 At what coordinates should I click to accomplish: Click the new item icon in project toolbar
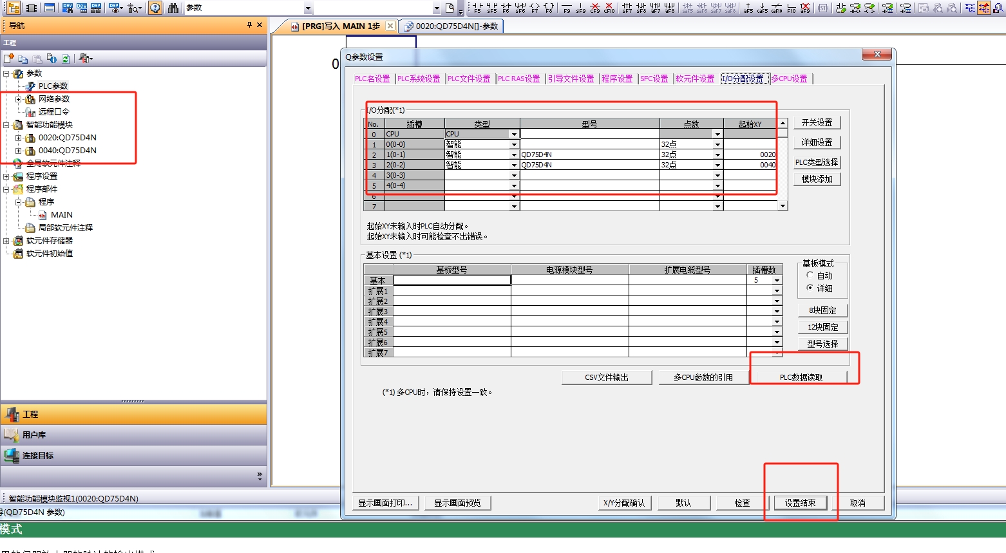[x=9, y=59]
